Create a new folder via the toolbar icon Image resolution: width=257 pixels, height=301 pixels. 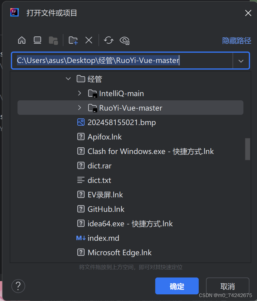73,40
